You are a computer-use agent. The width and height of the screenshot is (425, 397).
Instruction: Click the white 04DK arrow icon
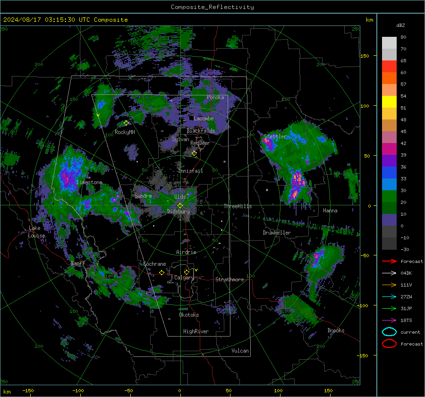click(389, 273)
